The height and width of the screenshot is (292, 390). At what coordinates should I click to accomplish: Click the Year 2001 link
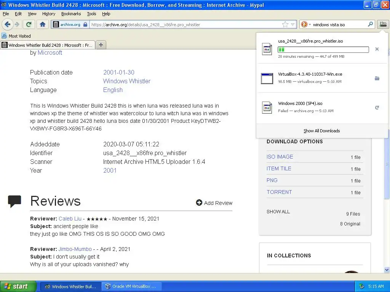110,170
